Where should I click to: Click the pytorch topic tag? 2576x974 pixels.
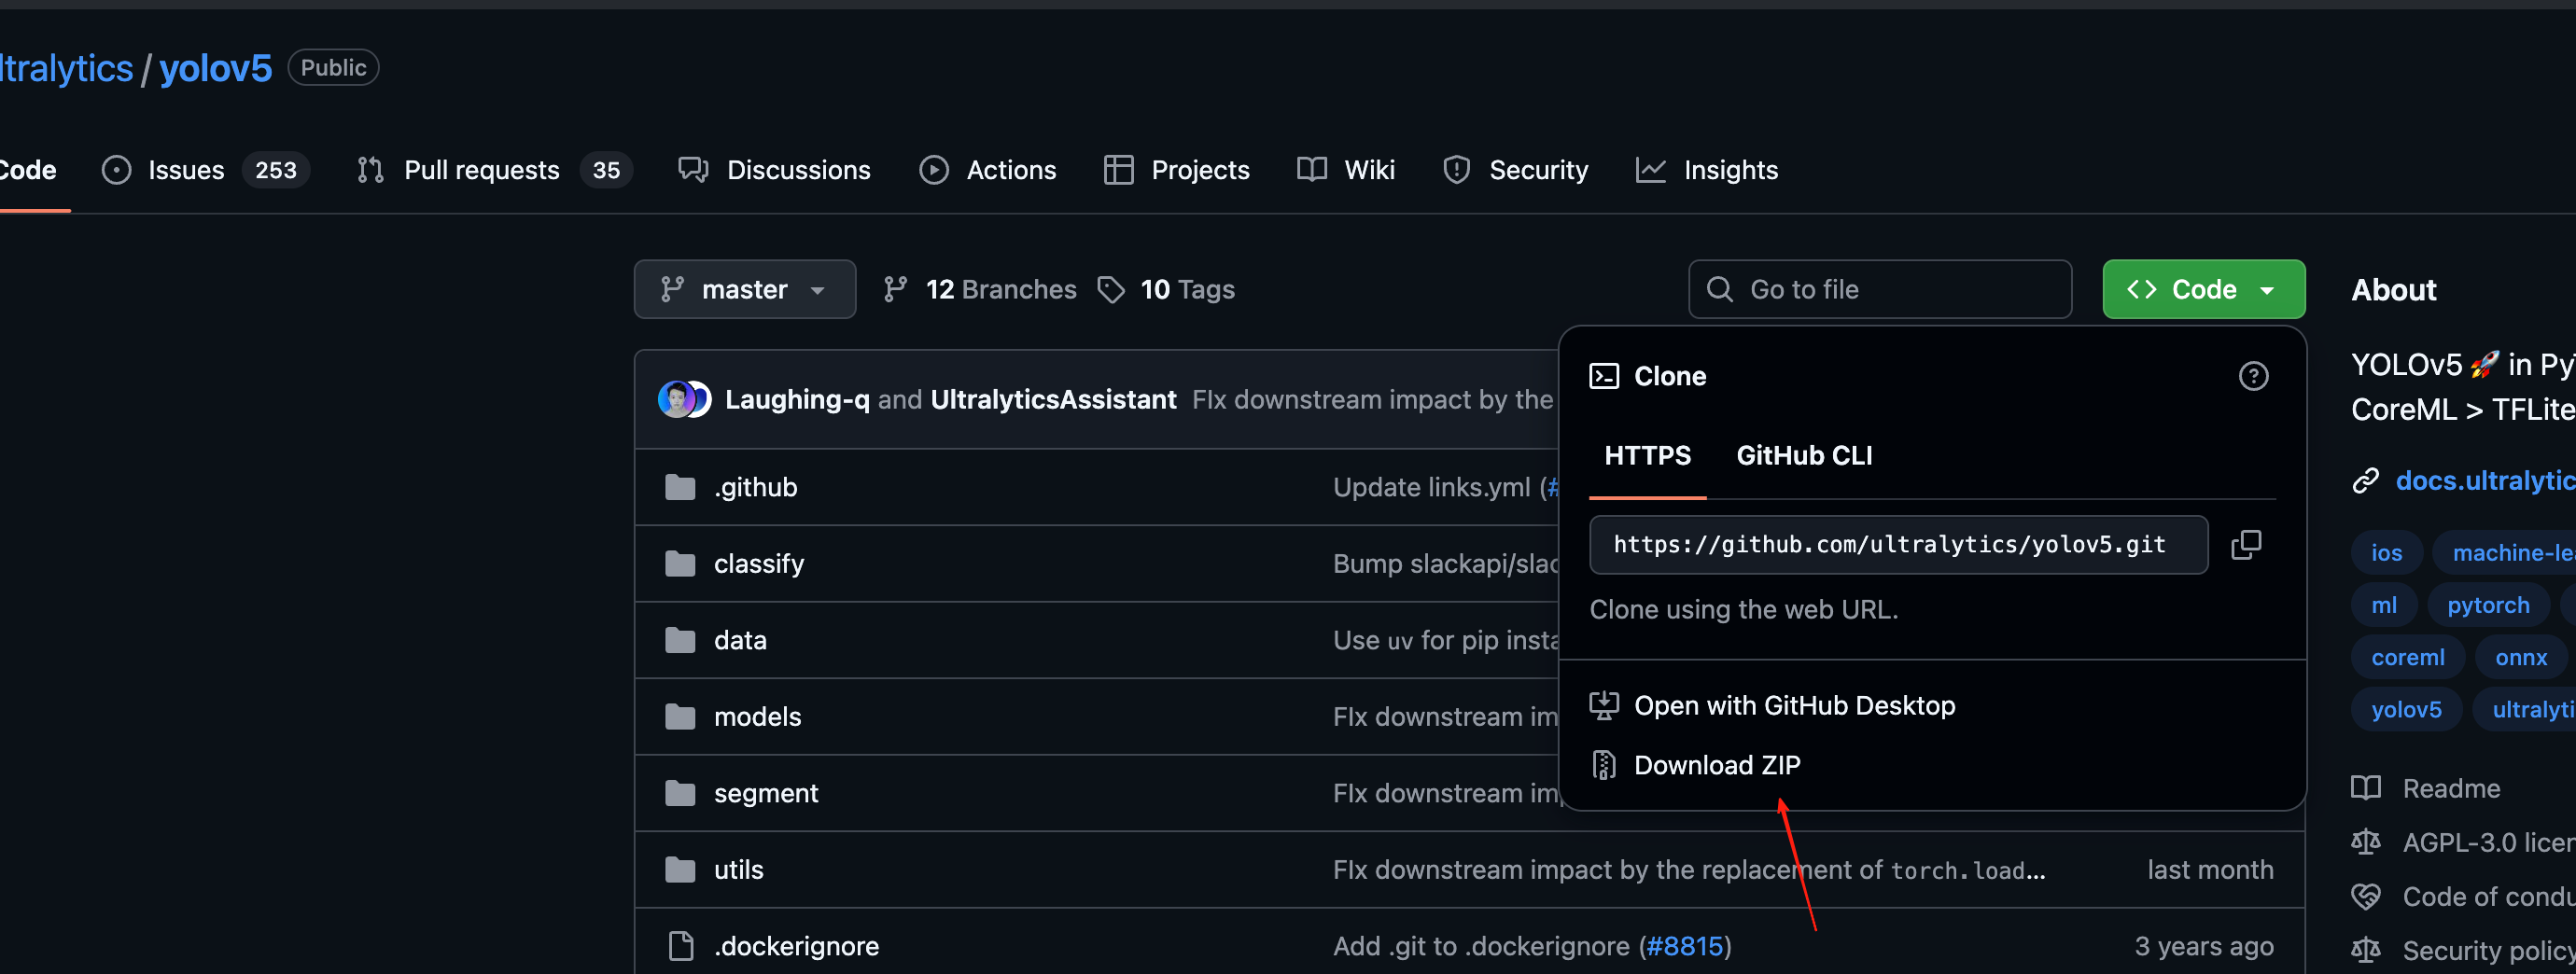pos(2487,605)
